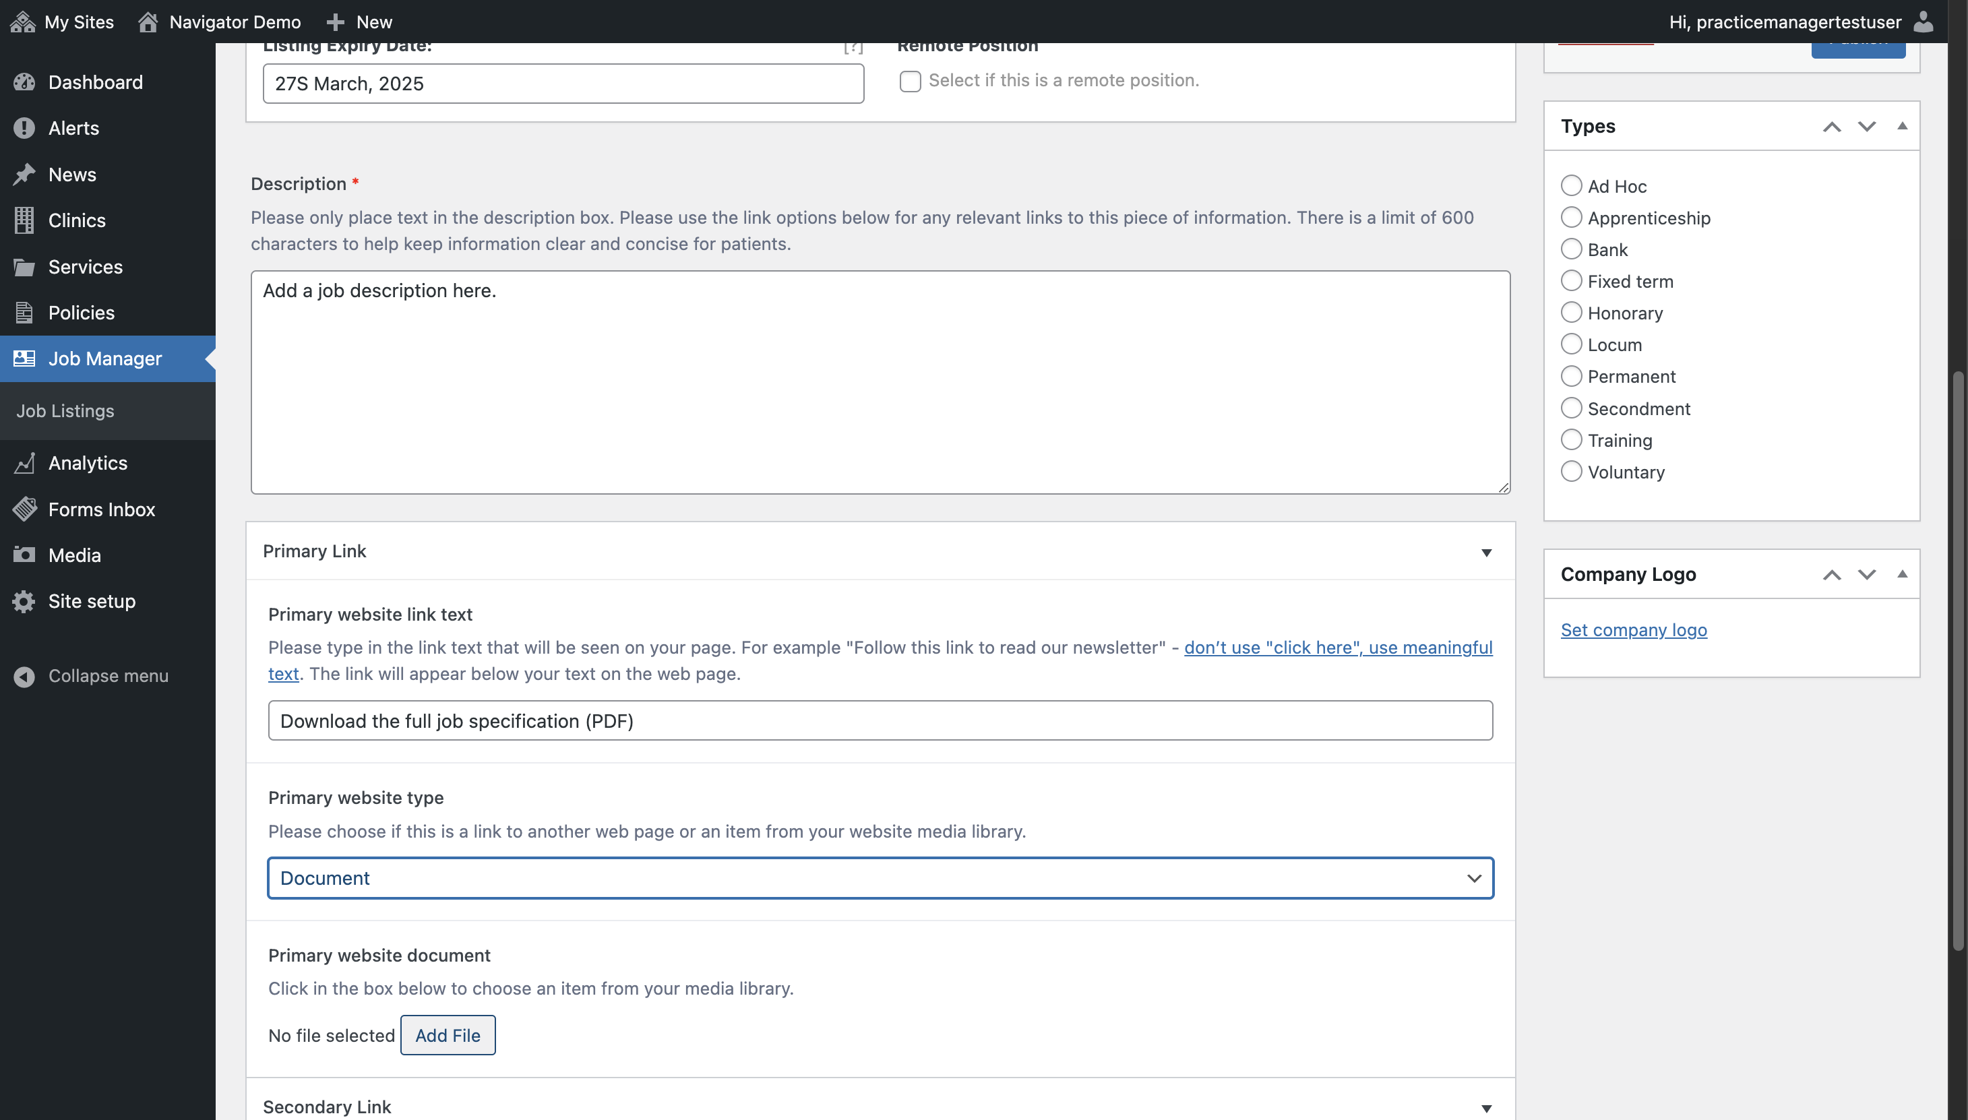The width and height of the screenshot is (1968, 1120).
Task: Click the Set company logo link
Action: click(1633, 630)
